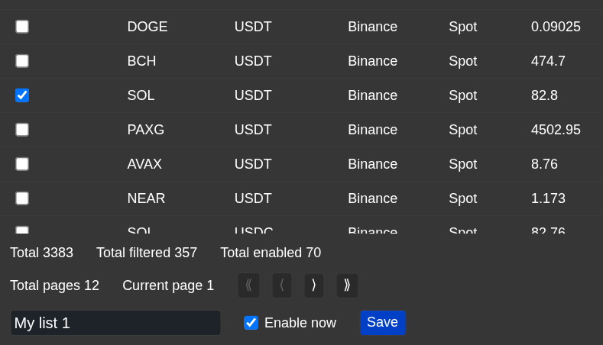Check the DOGE row checkbox
603x345 pixels.
pos(22,27)
